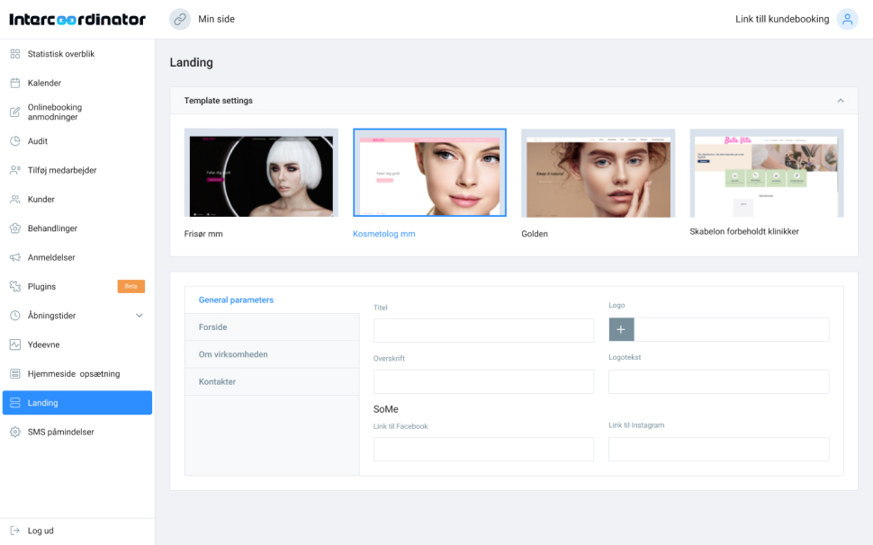Click the Ydeevne activity chart icon
This screenshot has height=545, width=873.
[15, 344]
